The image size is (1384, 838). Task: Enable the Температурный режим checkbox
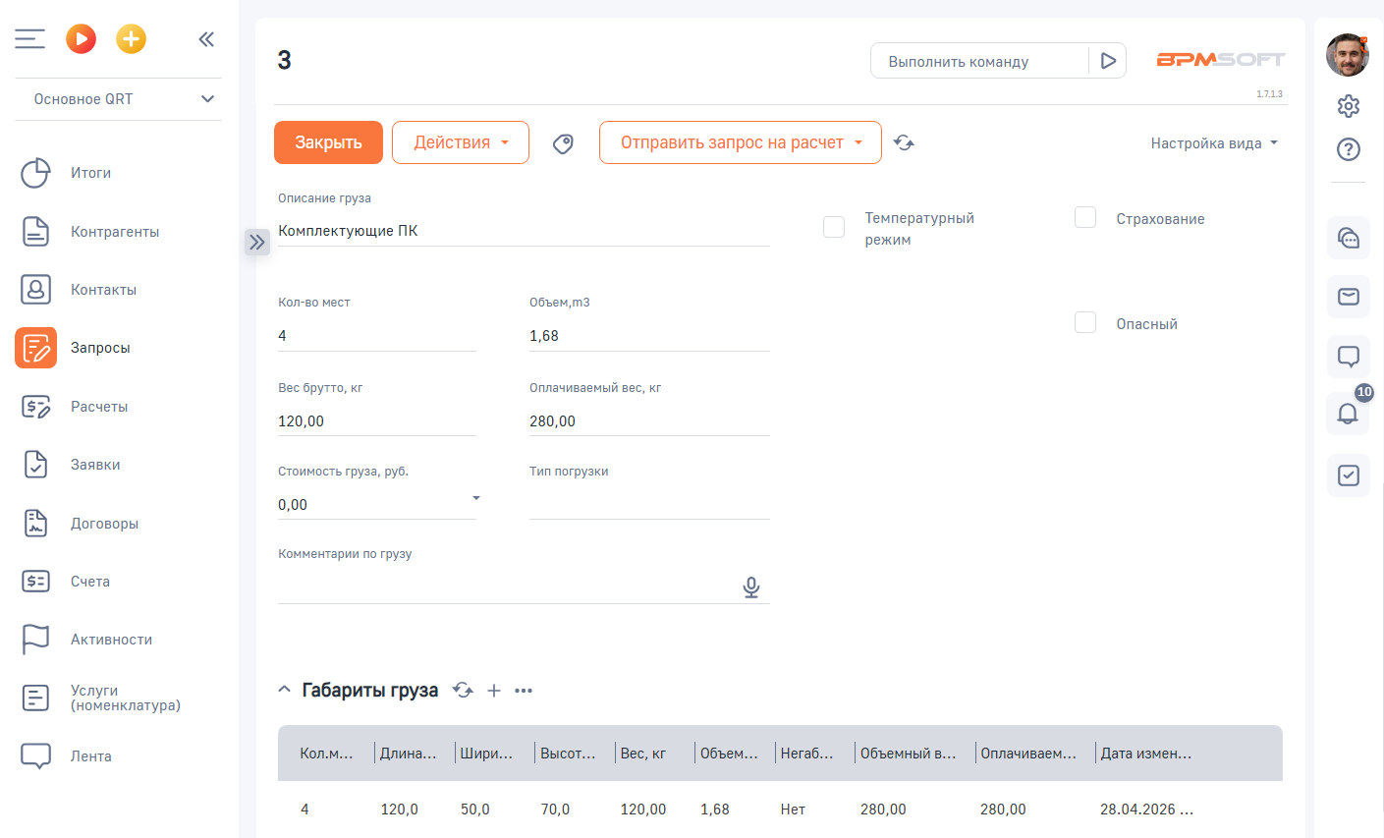click(834, 227)
